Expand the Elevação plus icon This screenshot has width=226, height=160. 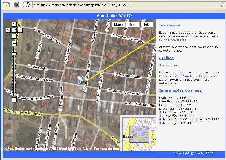160,116
